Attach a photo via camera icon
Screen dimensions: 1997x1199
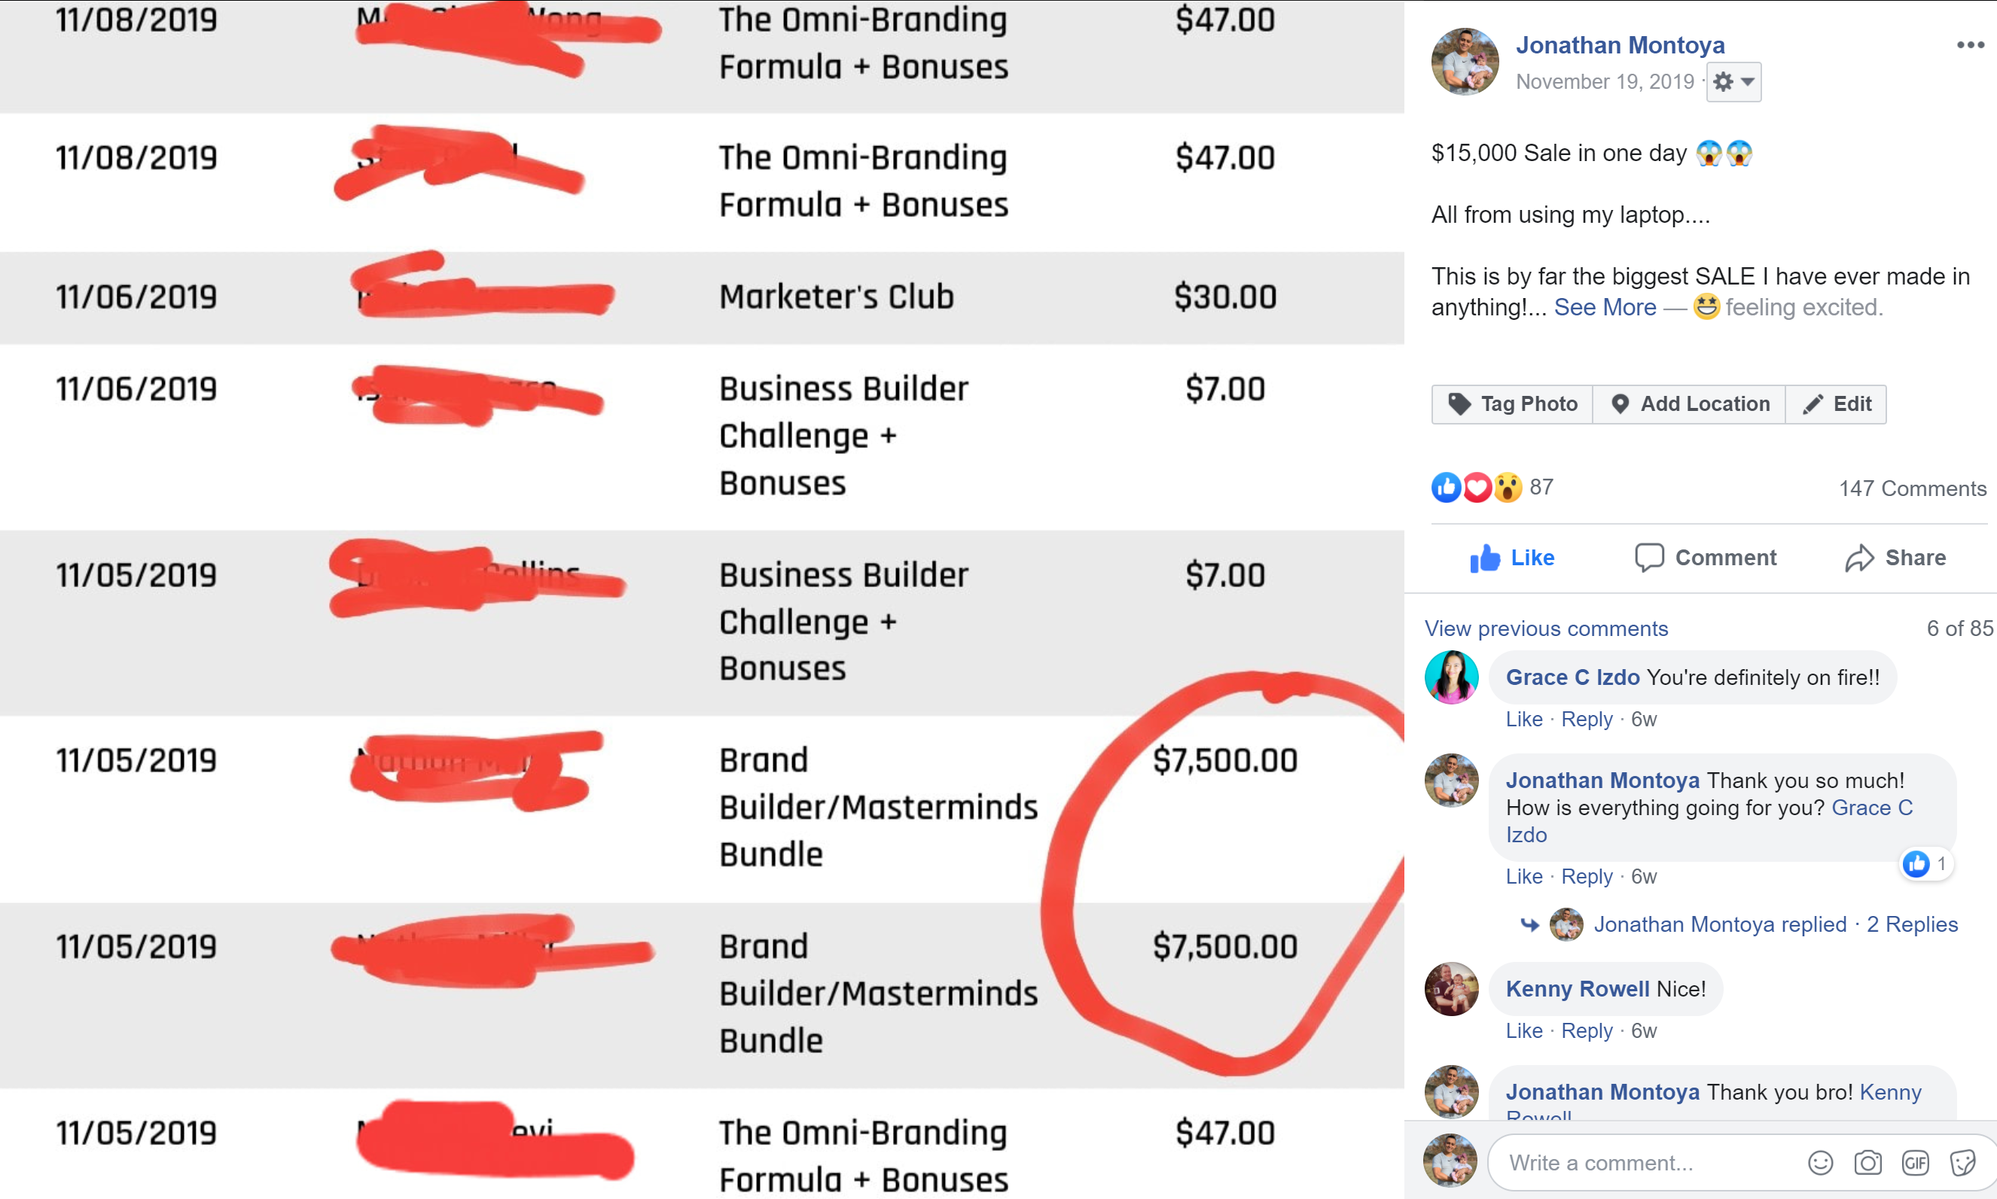[x=1867, y=1163]
